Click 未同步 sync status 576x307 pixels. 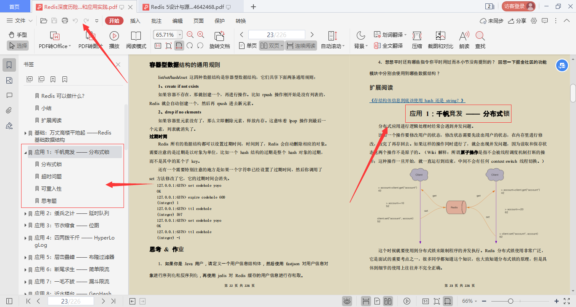coord(492,21)
